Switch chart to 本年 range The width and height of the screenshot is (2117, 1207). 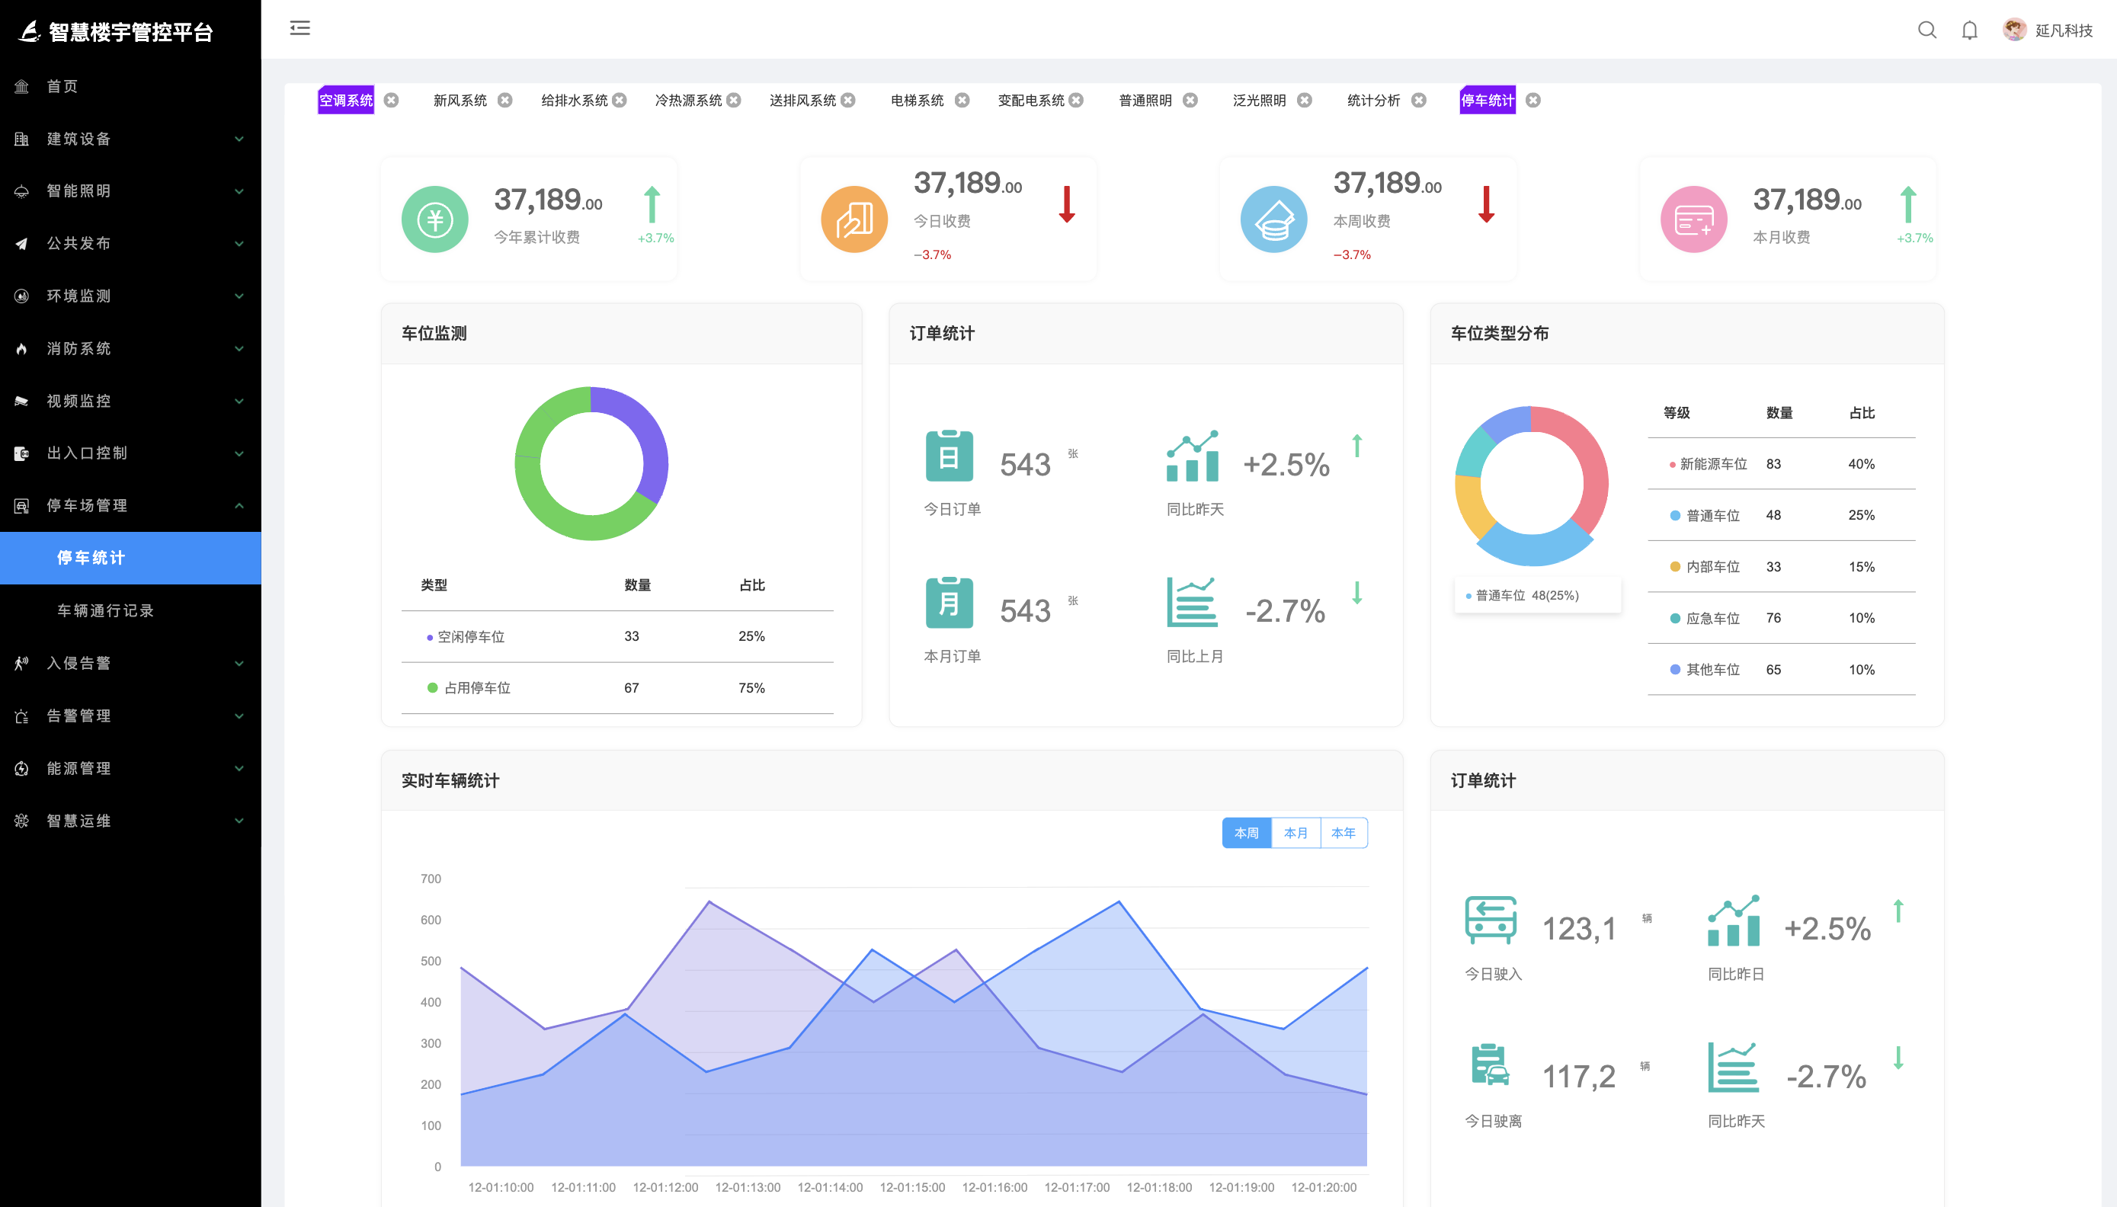coord(1343,833)
